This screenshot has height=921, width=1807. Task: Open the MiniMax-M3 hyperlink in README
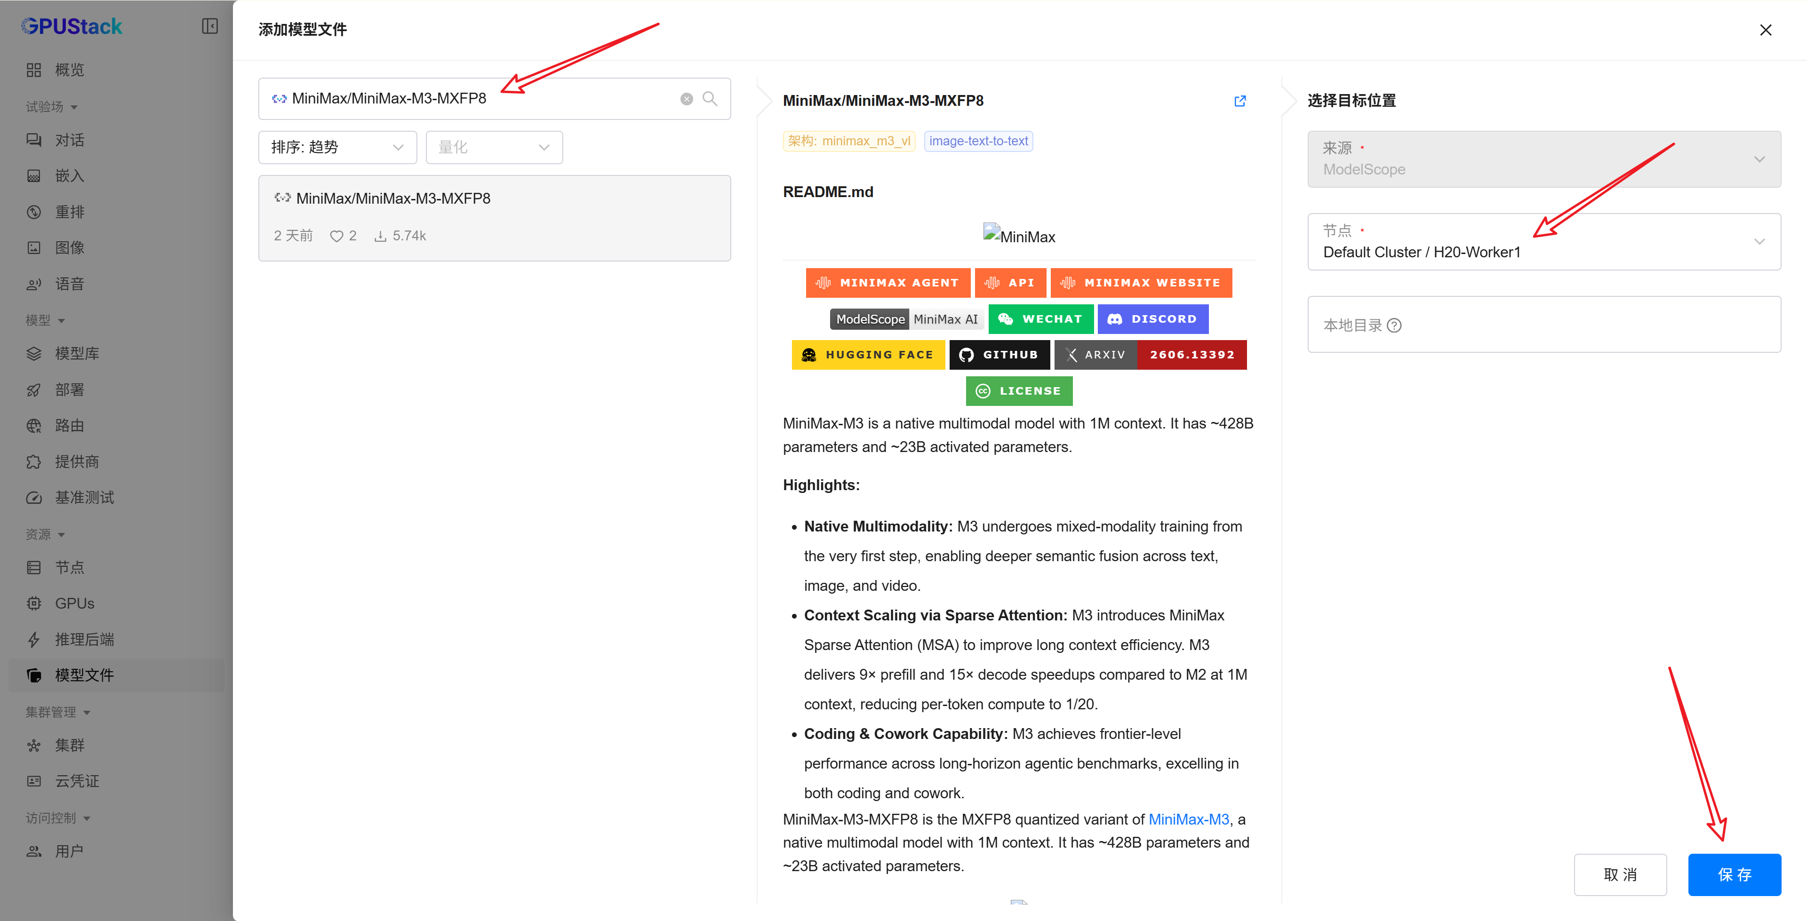tap(1188, 819)
